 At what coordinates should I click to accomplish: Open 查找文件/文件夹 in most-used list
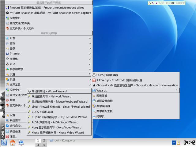49,23
